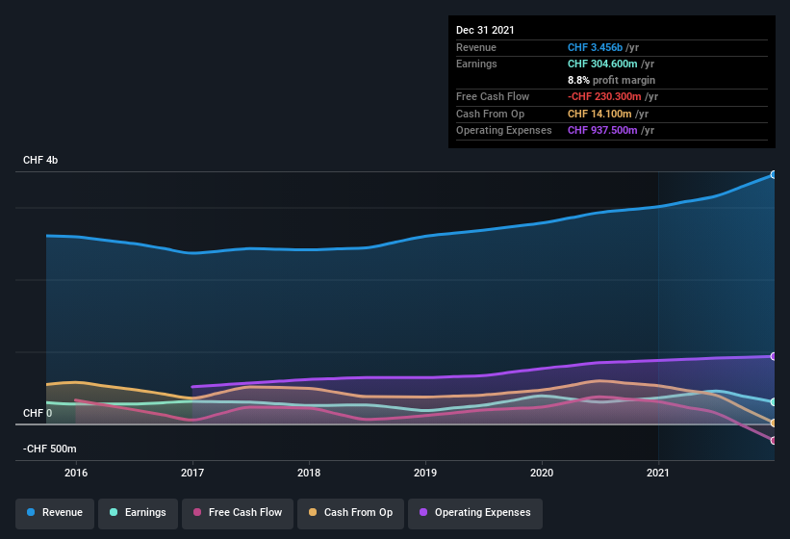Toggle the Revenue series legend button
This screenshot has width=790, height=539.
55,513
